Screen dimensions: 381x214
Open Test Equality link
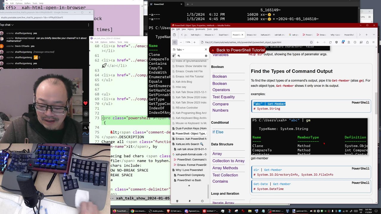(224, 97)
